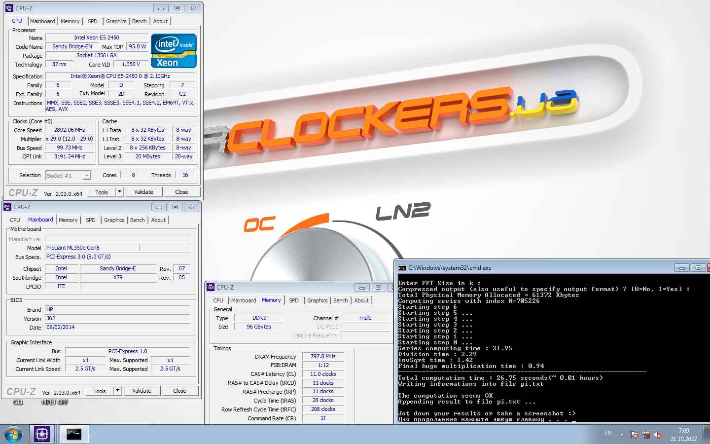Open the CPU tab in the Memory timings window
The image size is (710, 444).
pyautogui.click(x=218, y=300)
